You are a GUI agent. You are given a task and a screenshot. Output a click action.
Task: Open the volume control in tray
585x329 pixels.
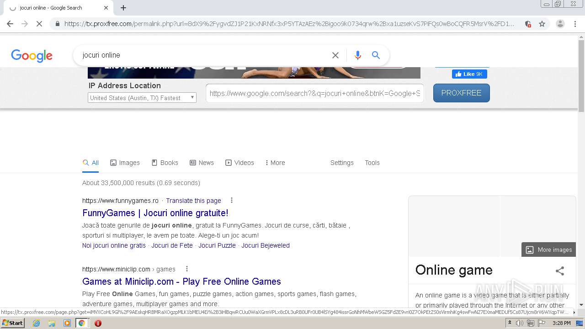(x=520, y=323)
